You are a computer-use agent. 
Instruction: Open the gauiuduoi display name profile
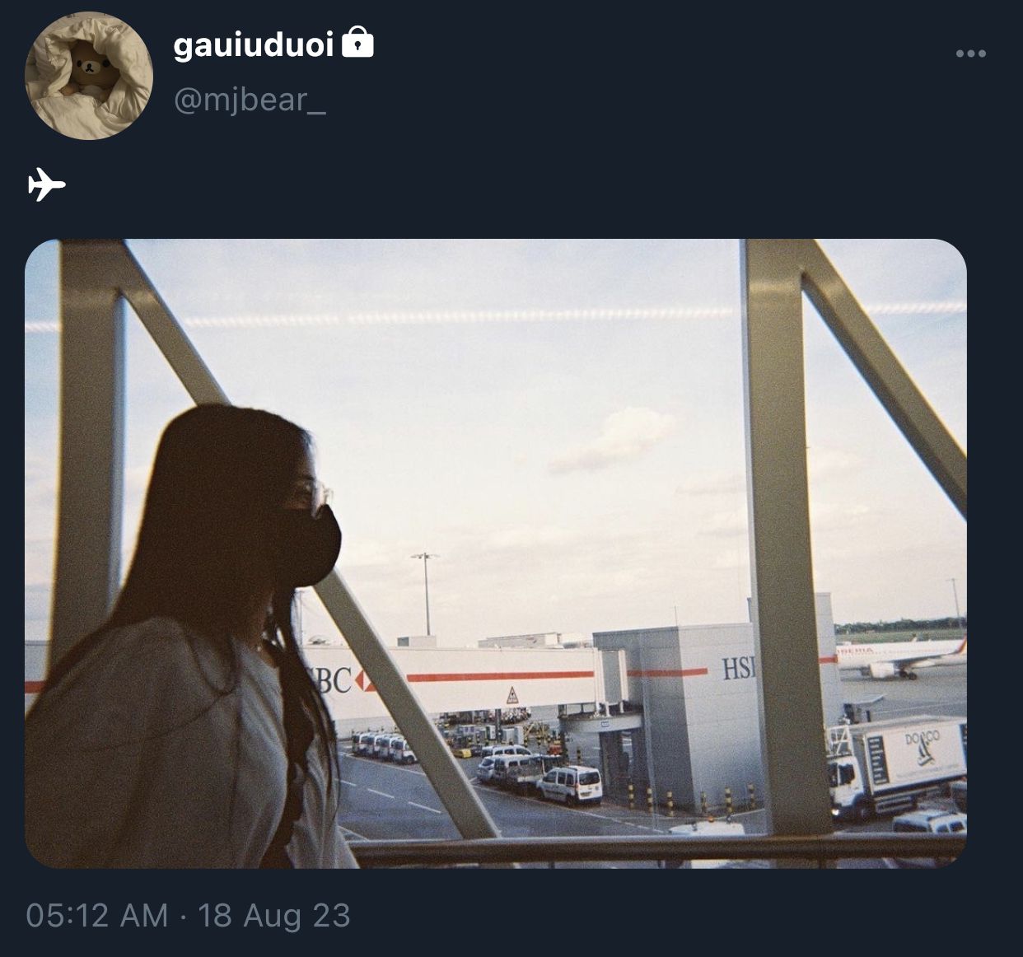tap(254, 44)
